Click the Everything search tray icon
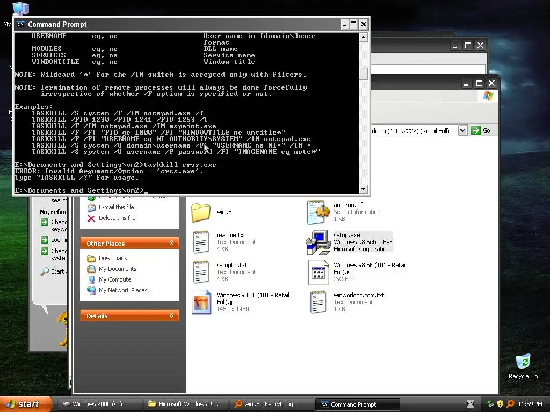The width and height of the screenshot is (550, 412). (510, 404)
